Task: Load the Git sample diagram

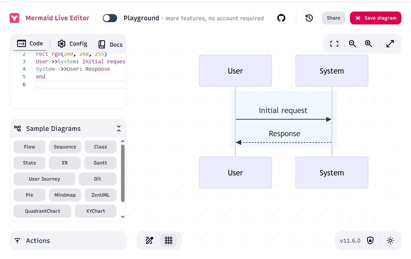Action: coord(98,179)
